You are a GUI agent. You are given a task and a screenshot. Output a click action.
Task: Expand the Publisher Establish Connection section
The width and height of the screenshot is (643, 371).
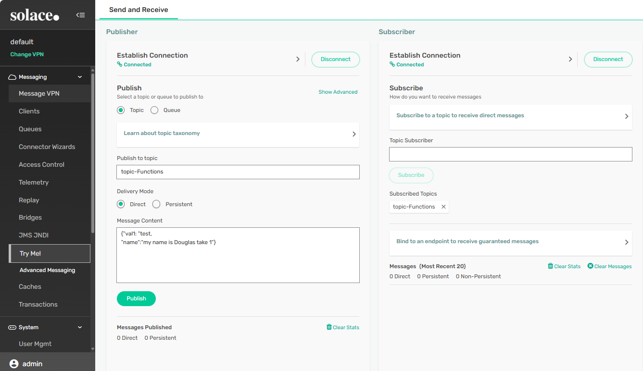[298, 59]
